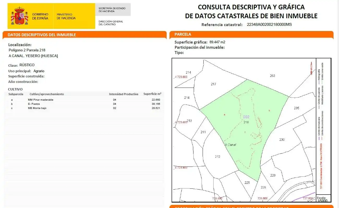Select the 'E- Pastos' table cell
This screenshot has height=208, width=339.
[x=34, y=104]
